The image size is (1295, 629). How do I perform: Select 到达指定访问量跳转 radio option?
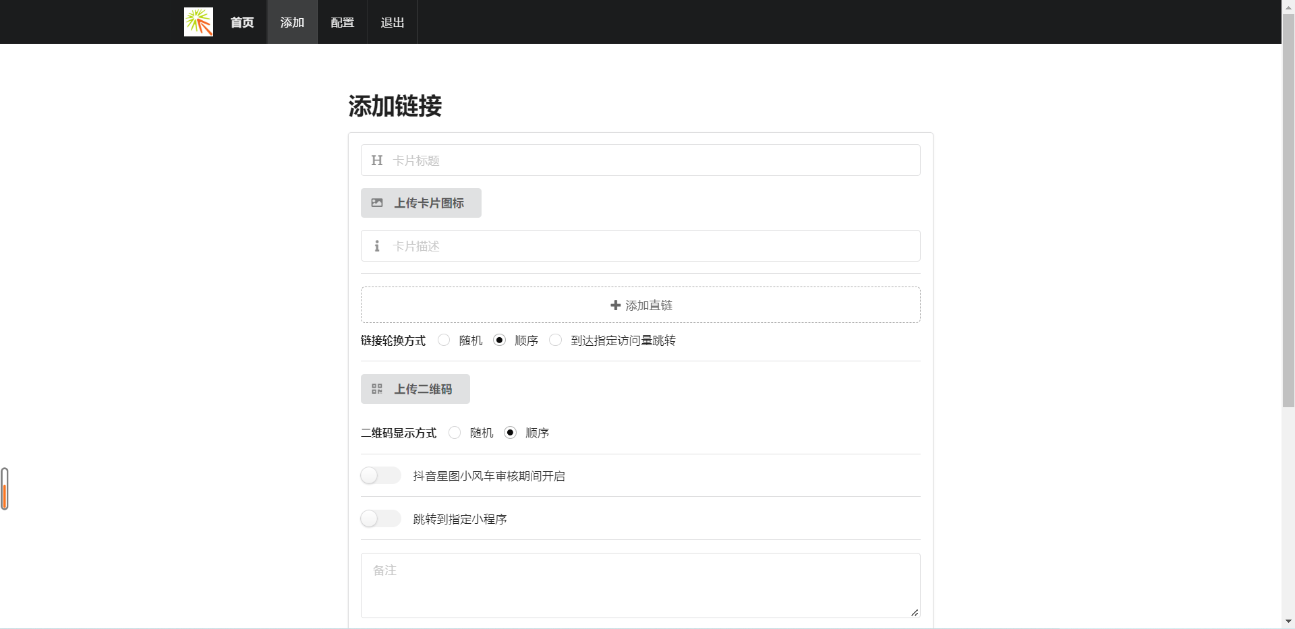pyautogui.click(x=555, y=340)
